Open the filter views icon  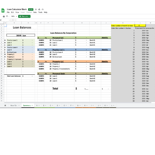click(x=7, y=16)
